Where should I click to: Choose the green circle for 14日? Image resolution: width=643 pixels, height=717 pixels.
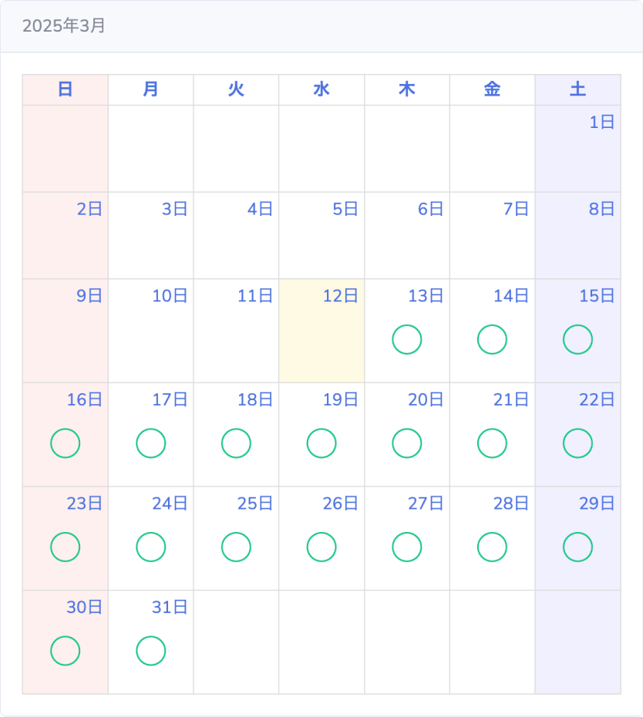point(492,339)
